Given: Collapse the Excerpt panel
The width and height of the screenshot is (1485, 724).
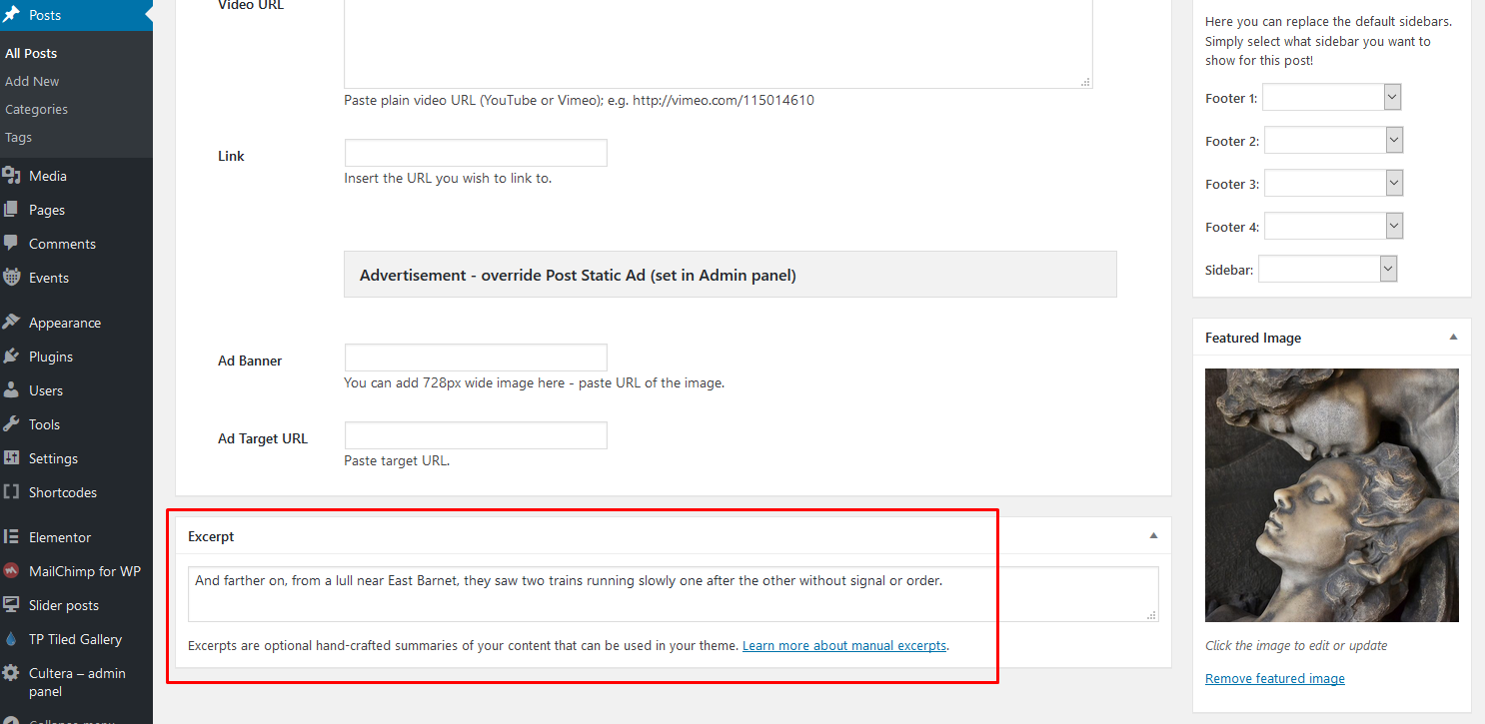Looking at the screenshot, I should click(x=1153, y=536).
